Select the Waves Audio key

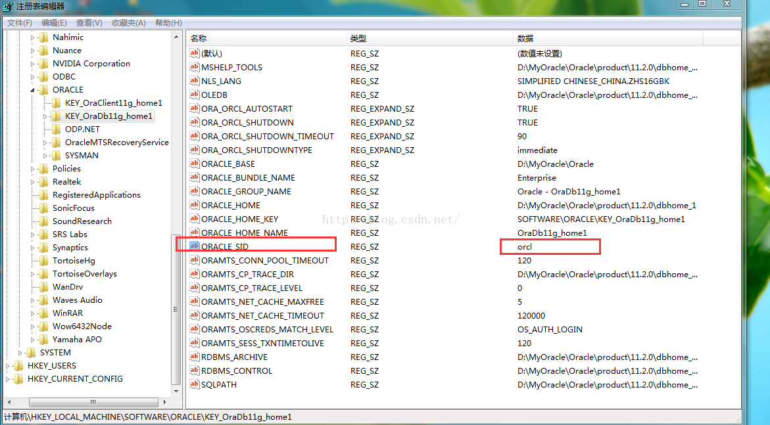pyautogui.click(x=78, y=300)
